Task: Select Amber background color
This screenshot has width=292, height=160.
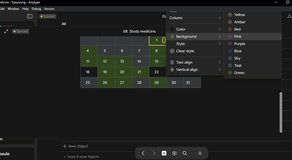Action: tap(253, 22)
